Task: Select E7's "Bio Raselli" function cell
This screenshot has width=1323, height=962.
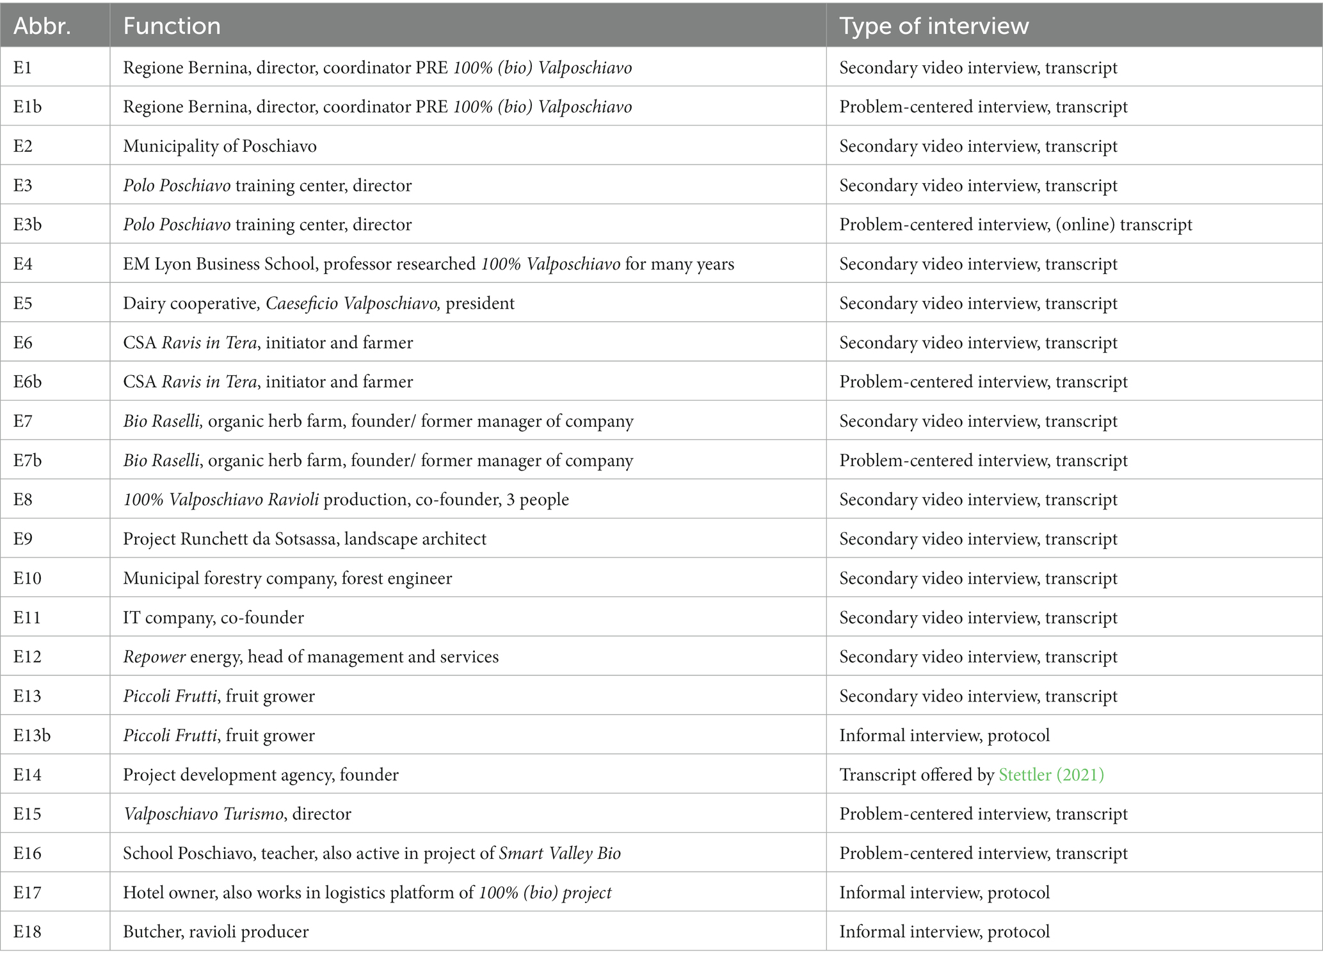Action: (x=468, y=421)
